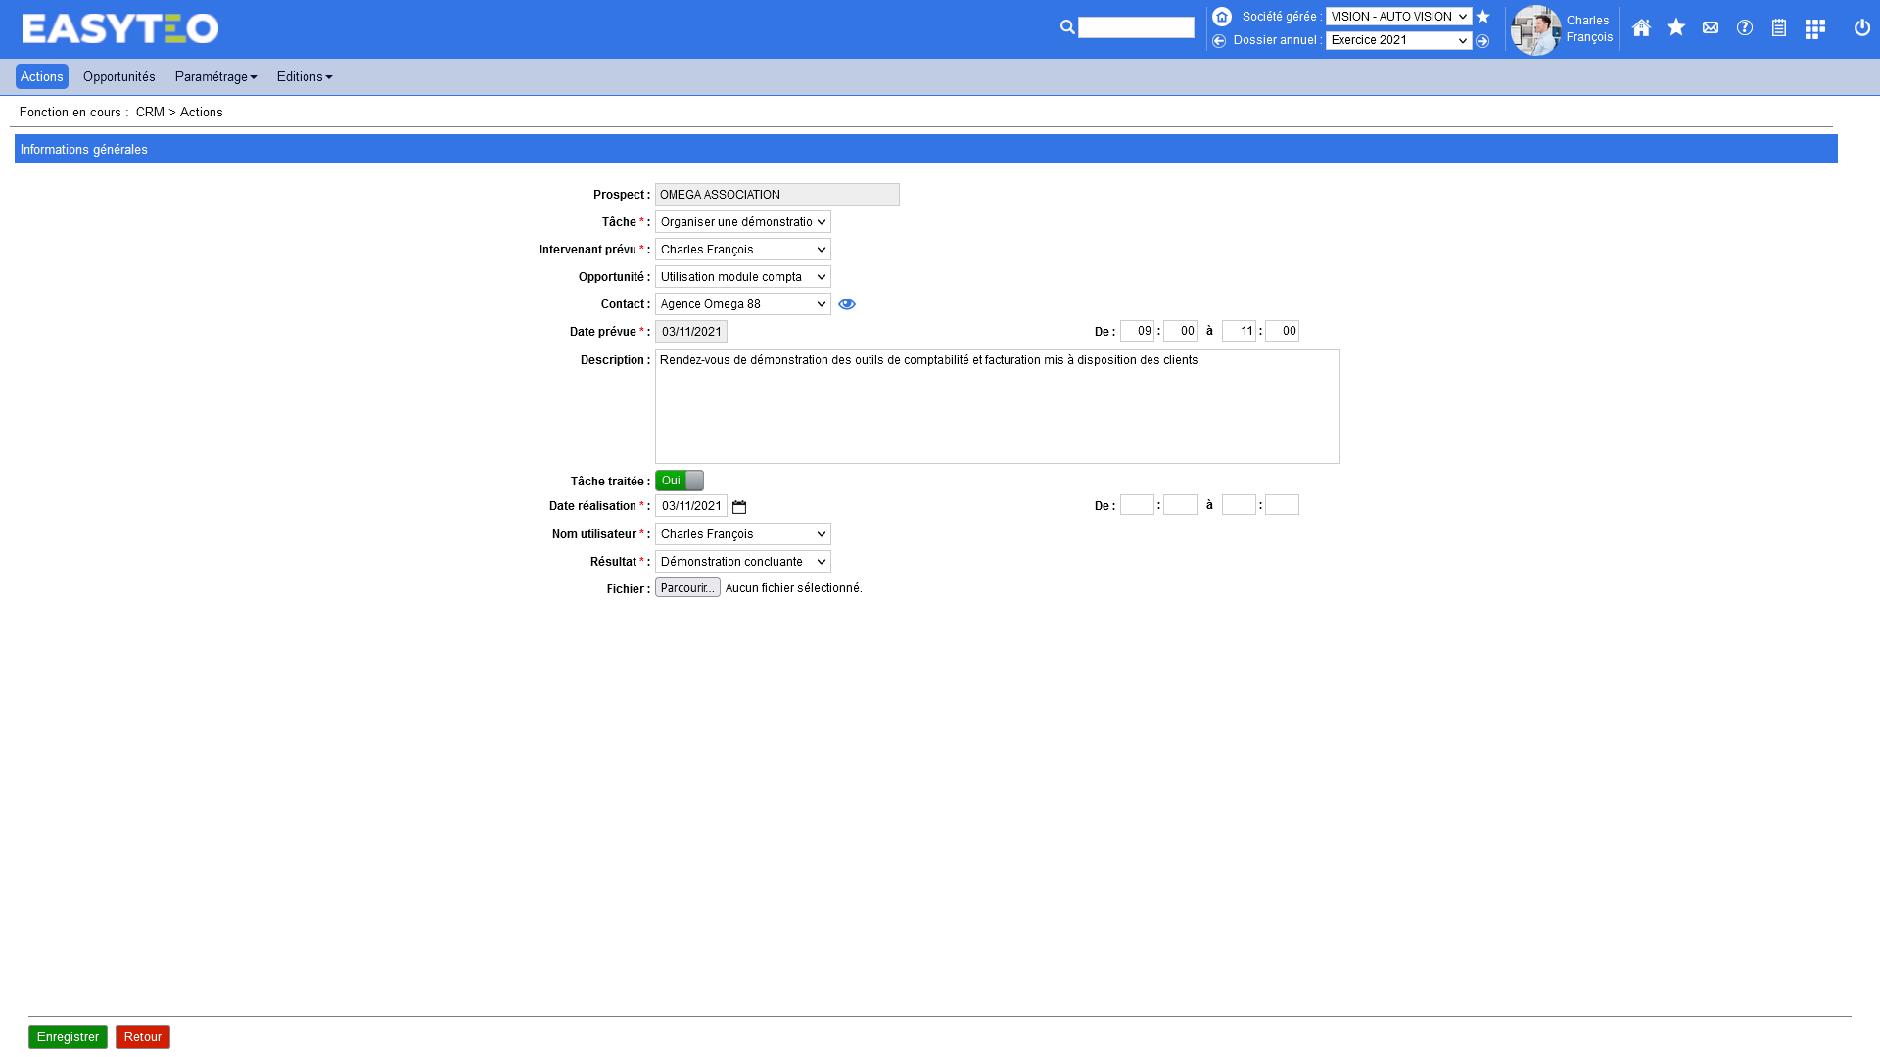Click the Description text area
This screenshot has height=1057, width=1880.
coord(997,406)
